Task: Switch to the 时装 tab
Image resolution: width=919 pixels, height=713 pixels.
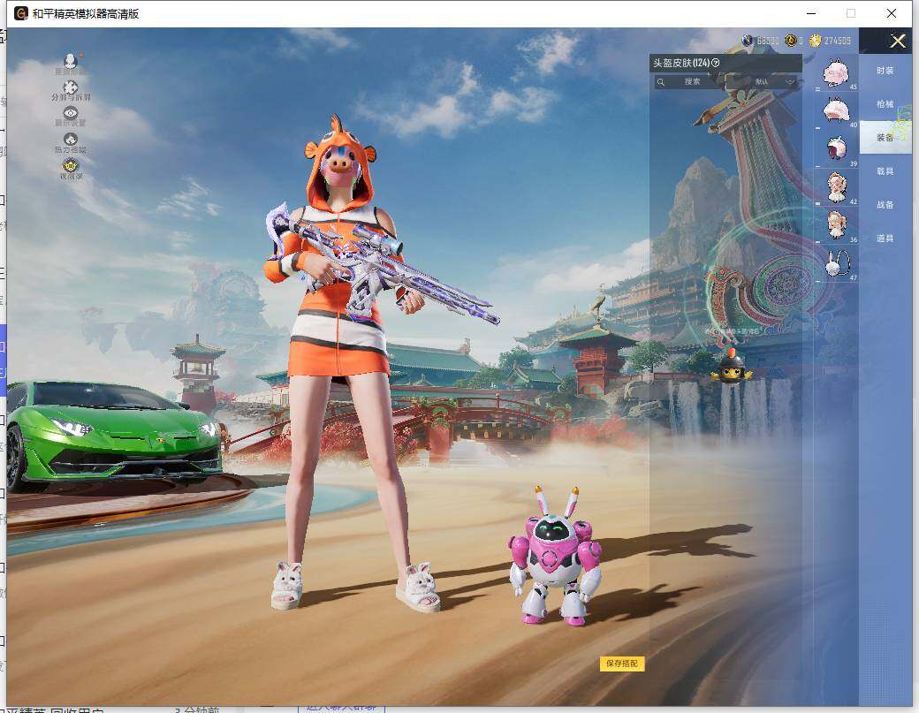Action: tap(885, 71)
